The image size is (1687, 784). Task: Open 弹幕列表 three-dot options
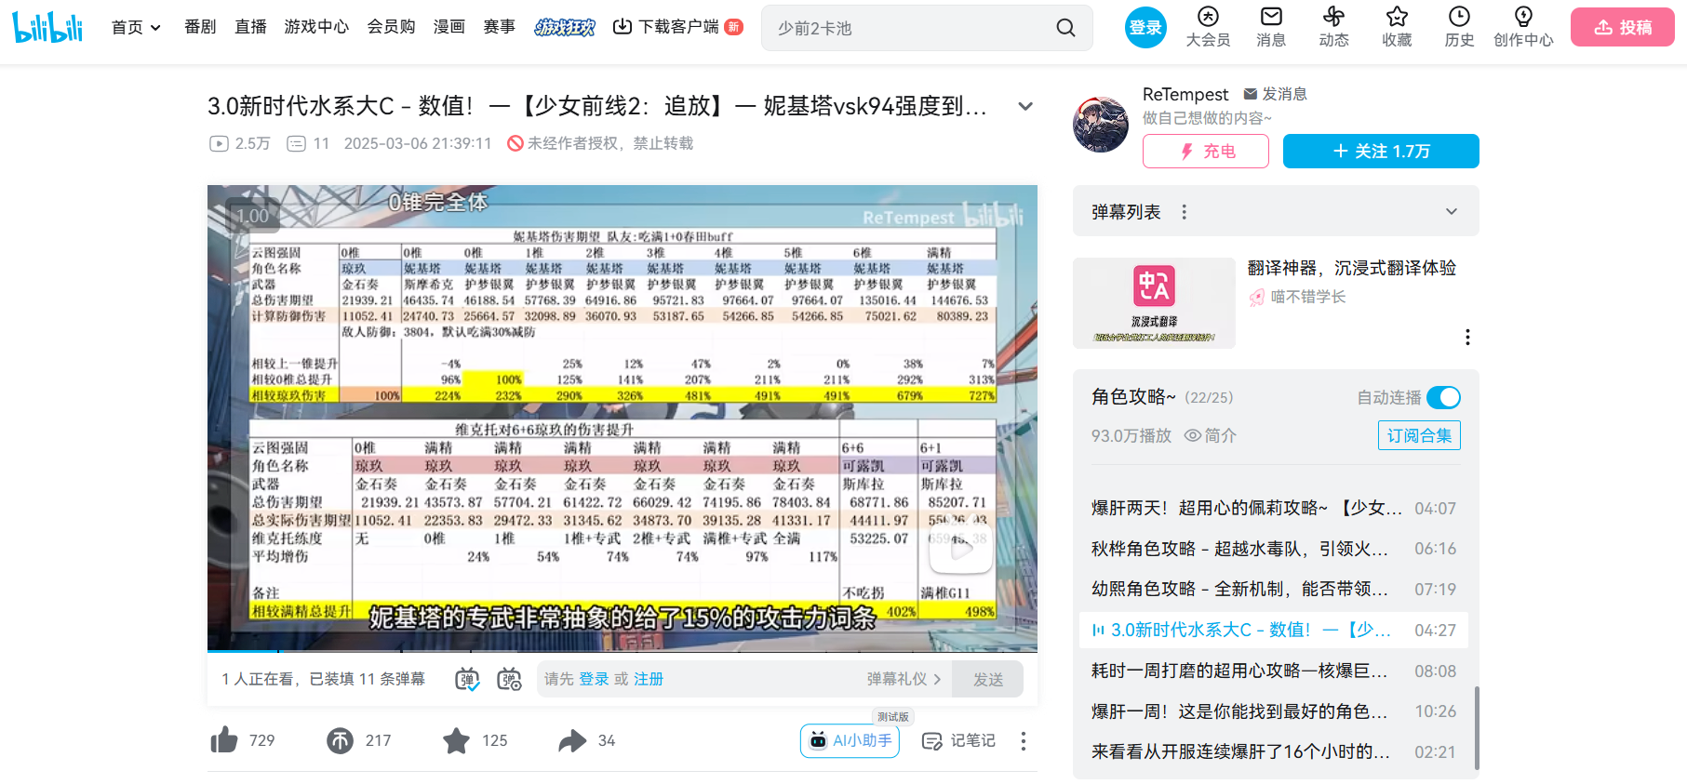[x=1184, y=212]
